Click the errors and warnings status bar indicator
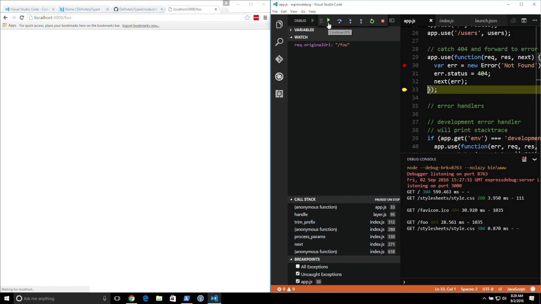Image resolution: width=541 pixels, height=304 pixels. point(286,289)
